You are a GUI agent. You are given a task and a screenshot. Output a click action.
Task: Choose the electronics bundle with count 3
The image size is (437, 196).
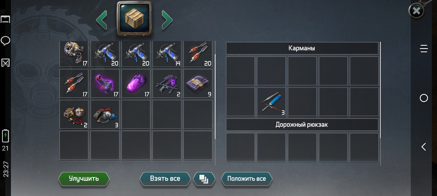point(105,114)
